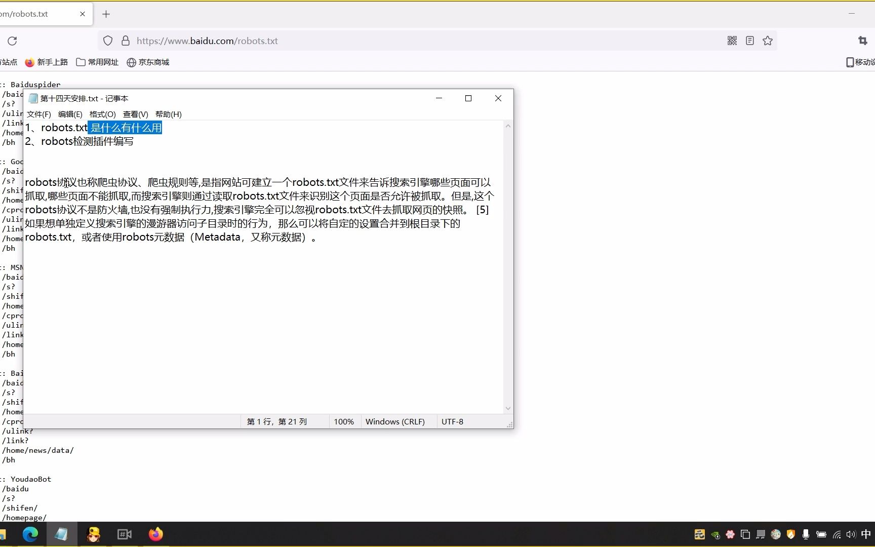Click the padlock icon for site security info

pyautogui.click(x=125, y=41)
